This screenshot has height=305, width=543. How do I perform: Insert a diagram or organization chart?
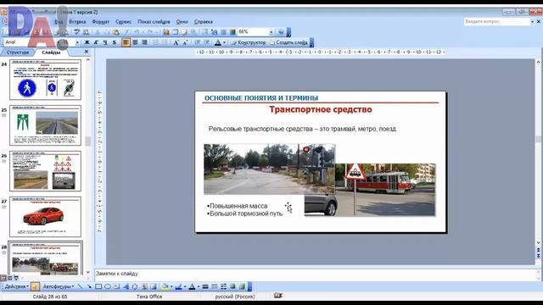[x=135, y=286]
